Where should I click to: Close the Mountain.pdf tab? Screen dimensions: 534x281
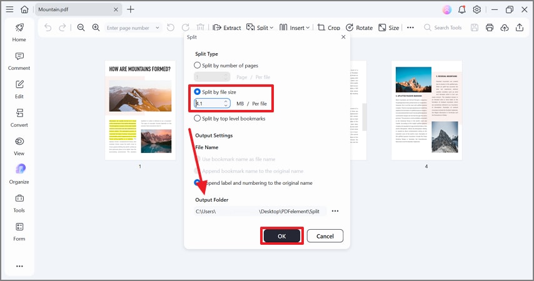click(116, 9)
